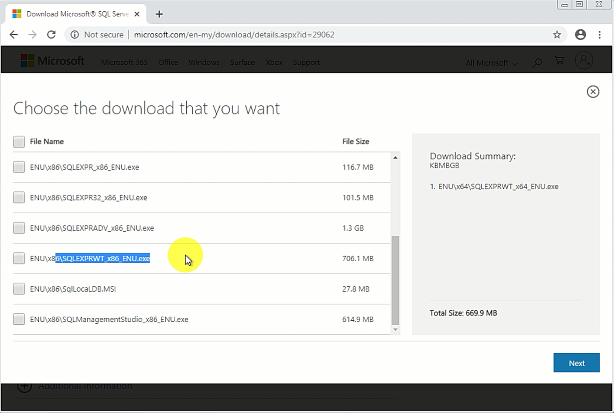The width and height of the screenshot is (614, 413).
Task: Go back to previous page
Action: click(x=14, y=35)
